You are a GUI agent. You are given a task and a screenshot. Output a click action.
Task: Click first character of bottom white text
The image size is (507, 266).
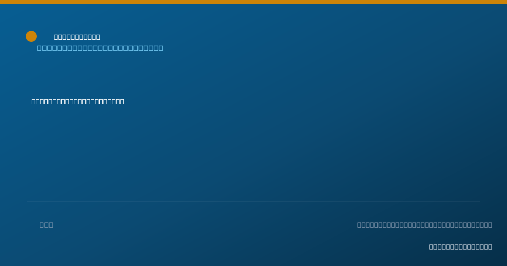[431, 247]
